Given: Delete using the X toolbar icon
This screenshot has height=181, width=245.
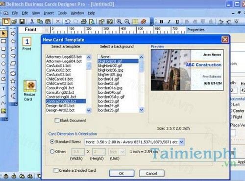Looking at the screenshot, I should click(x=58, y=21).
